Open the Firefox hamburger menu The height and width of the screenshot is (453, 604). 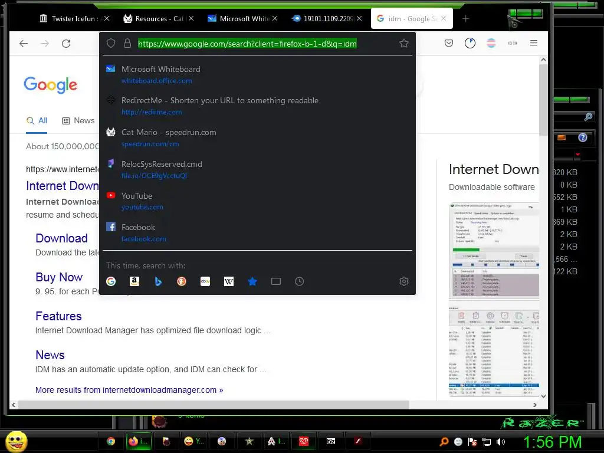click(533, 43)
